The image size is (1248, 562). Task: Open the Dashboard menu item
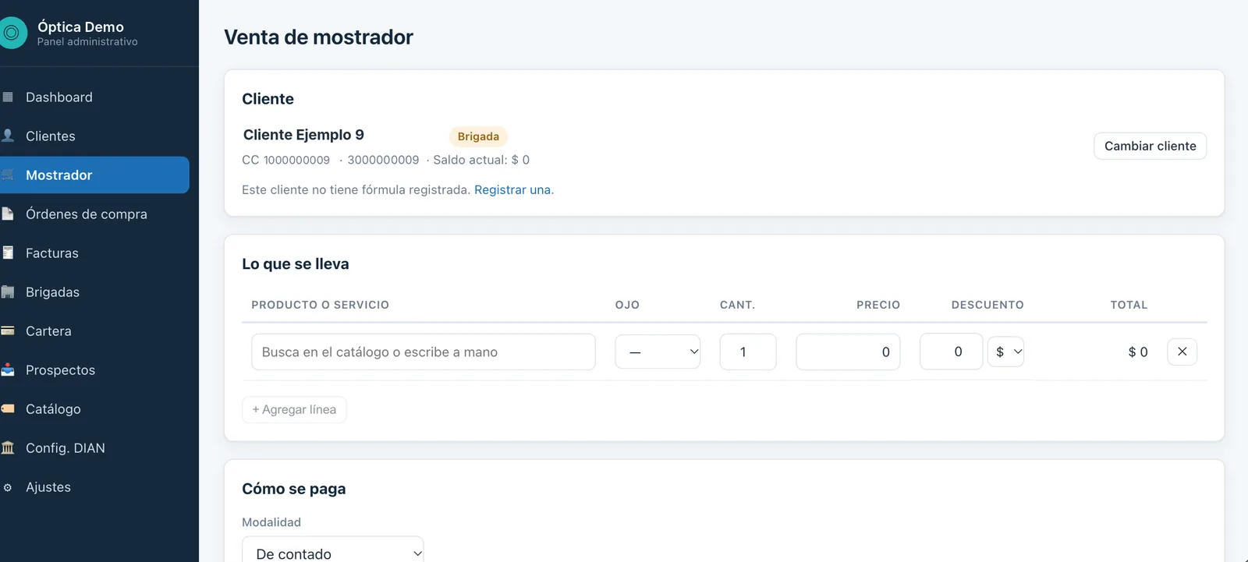(x=94, y=97)
